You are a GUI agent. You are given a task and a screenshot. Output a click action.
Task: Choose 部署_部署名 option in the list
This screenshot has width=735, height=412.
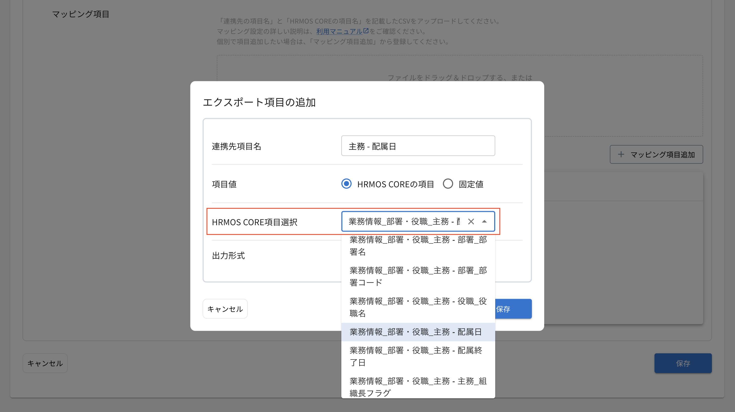(x=418, y=245)
